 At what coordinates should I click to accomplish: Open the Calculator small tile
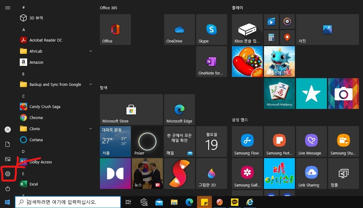[x=271, y=38]
